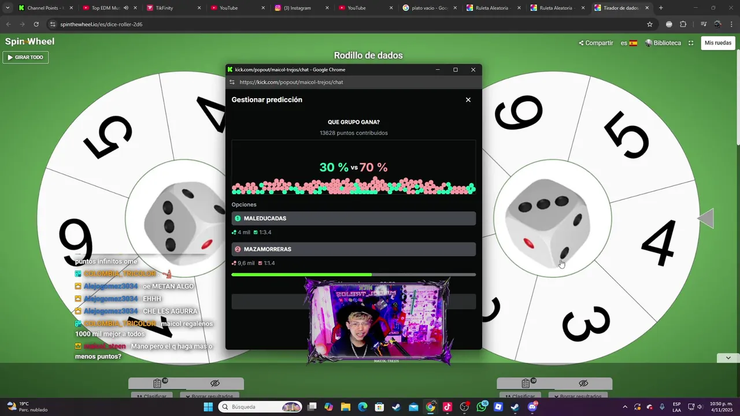The width and height of the screenshot is (740, 416).
Task: Open Copilot from the taskbar
Action: click(329, 407)
